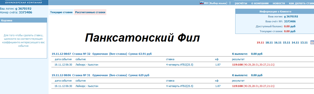Click the login g 3670192 in left sidebar
314x94 pixels.
(x=23, y=9)
